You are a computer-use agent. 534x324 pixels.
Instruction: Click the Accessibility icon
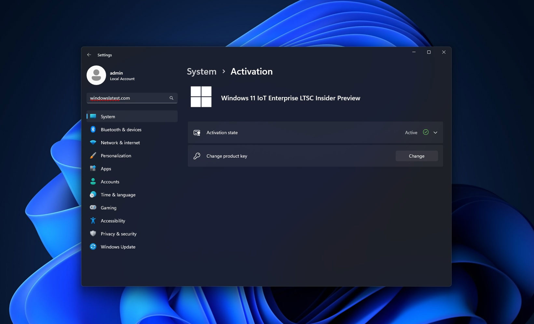(93, 220)
